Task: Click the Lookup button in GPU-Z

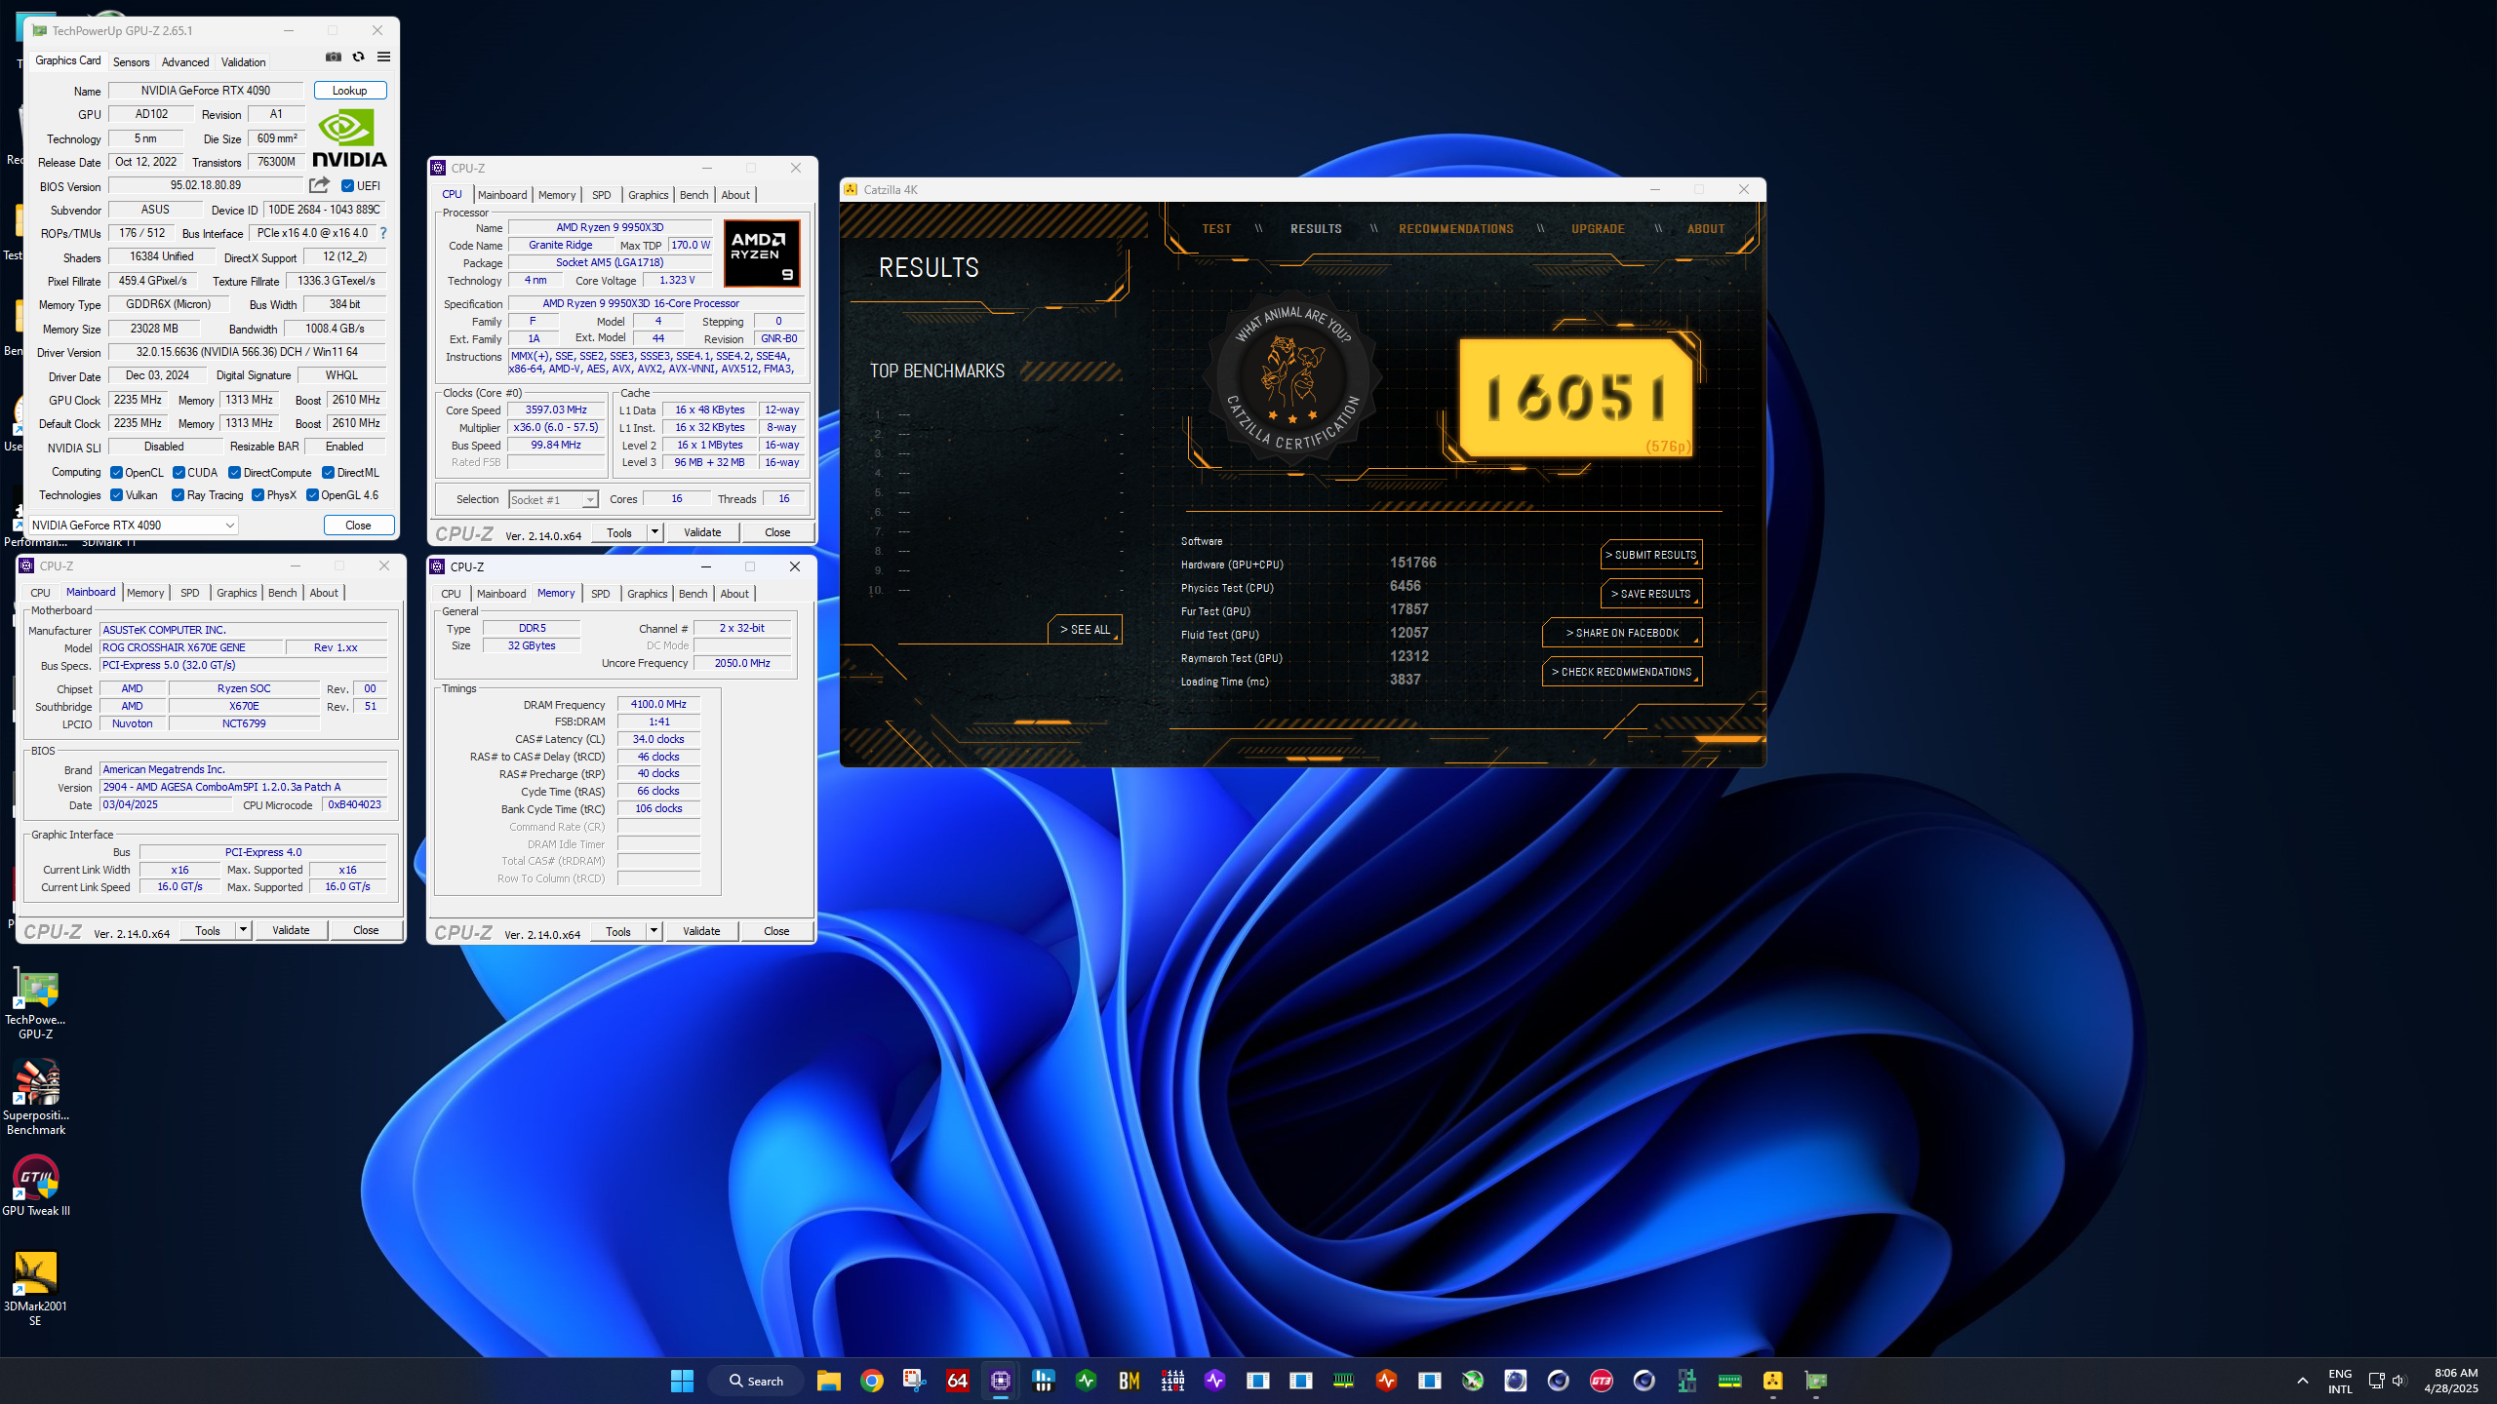Action: pyautogui.click(x=350, y=91)
